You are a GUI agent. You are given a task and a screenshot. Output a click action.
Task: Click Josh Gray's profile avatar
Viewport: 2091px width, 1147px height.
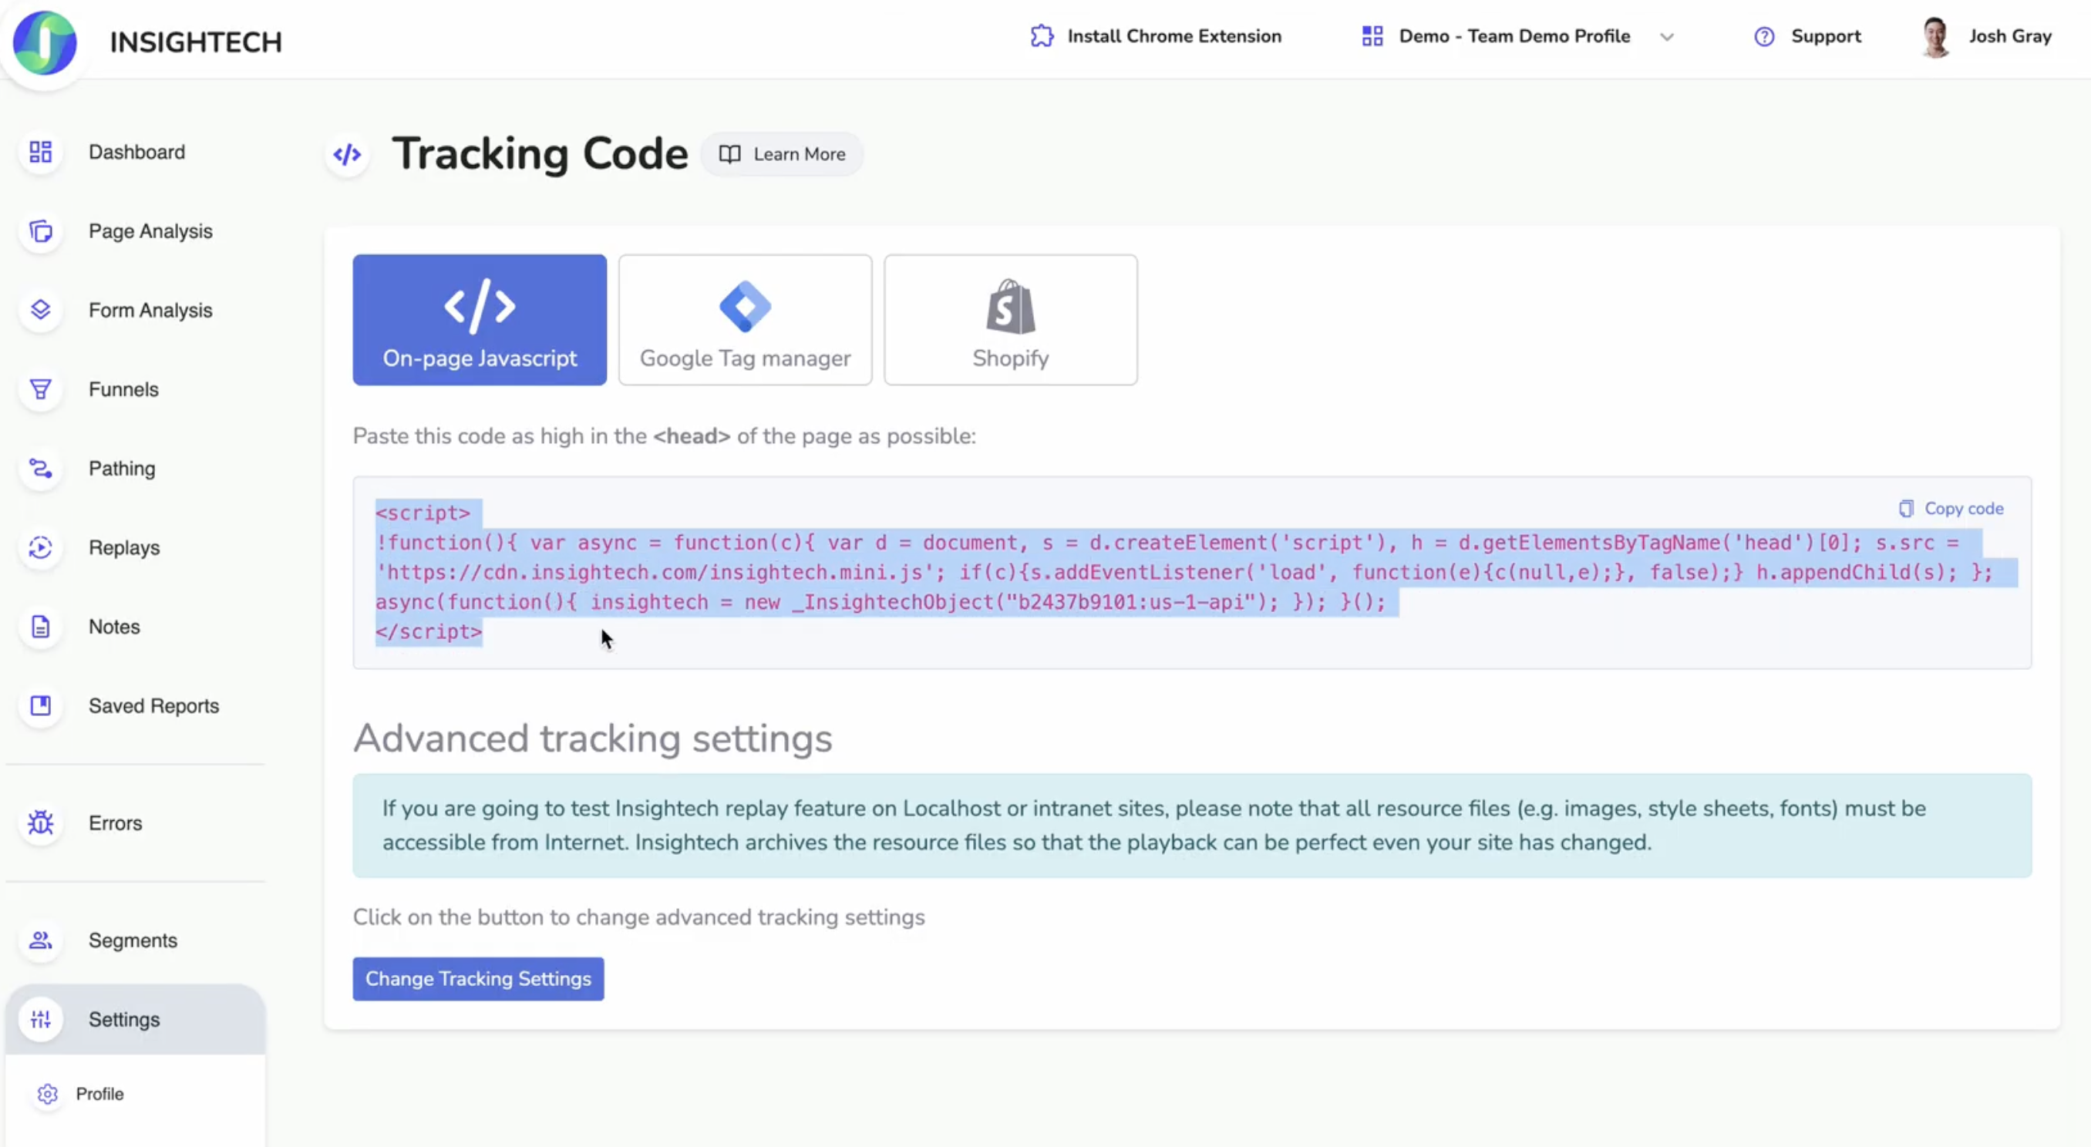pos(1936,35)
